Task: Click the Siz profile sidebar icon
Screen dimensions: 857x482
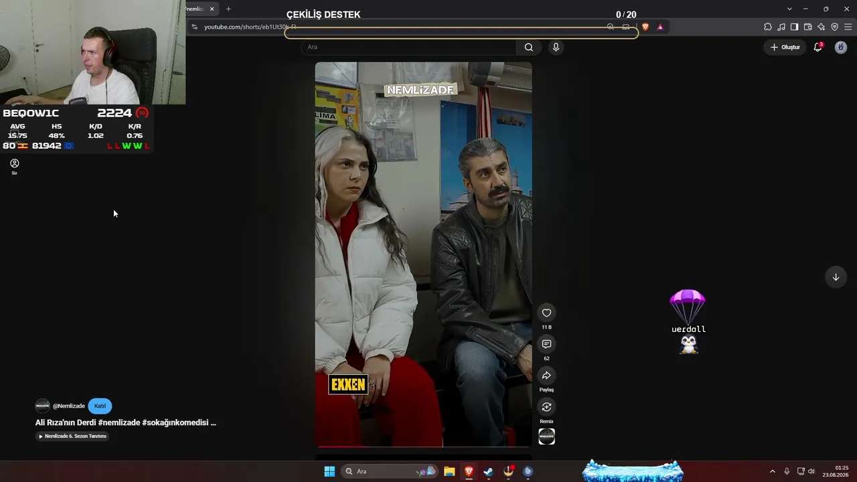Action: click(14, 166)
